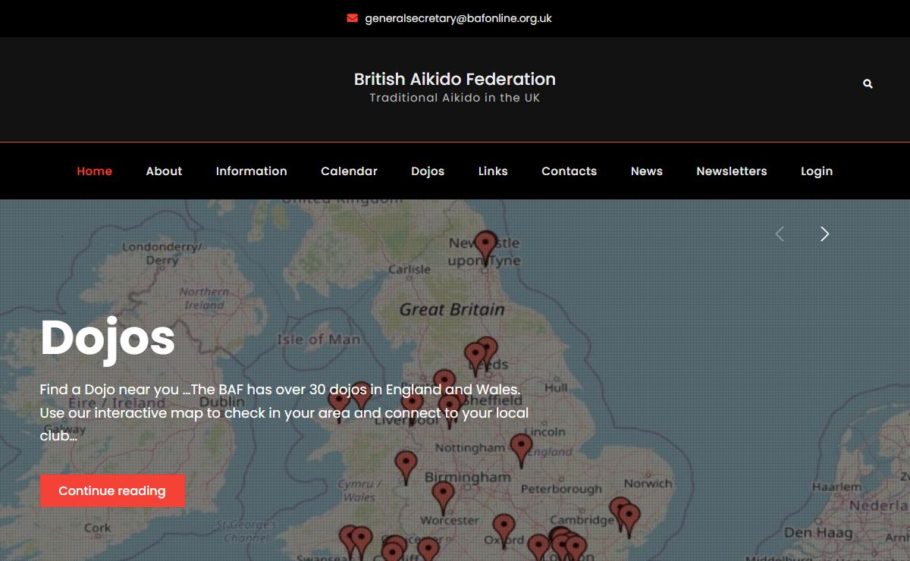Click the Continue reading button
This screenshot has height=561, width=910.
coord(112,490)
